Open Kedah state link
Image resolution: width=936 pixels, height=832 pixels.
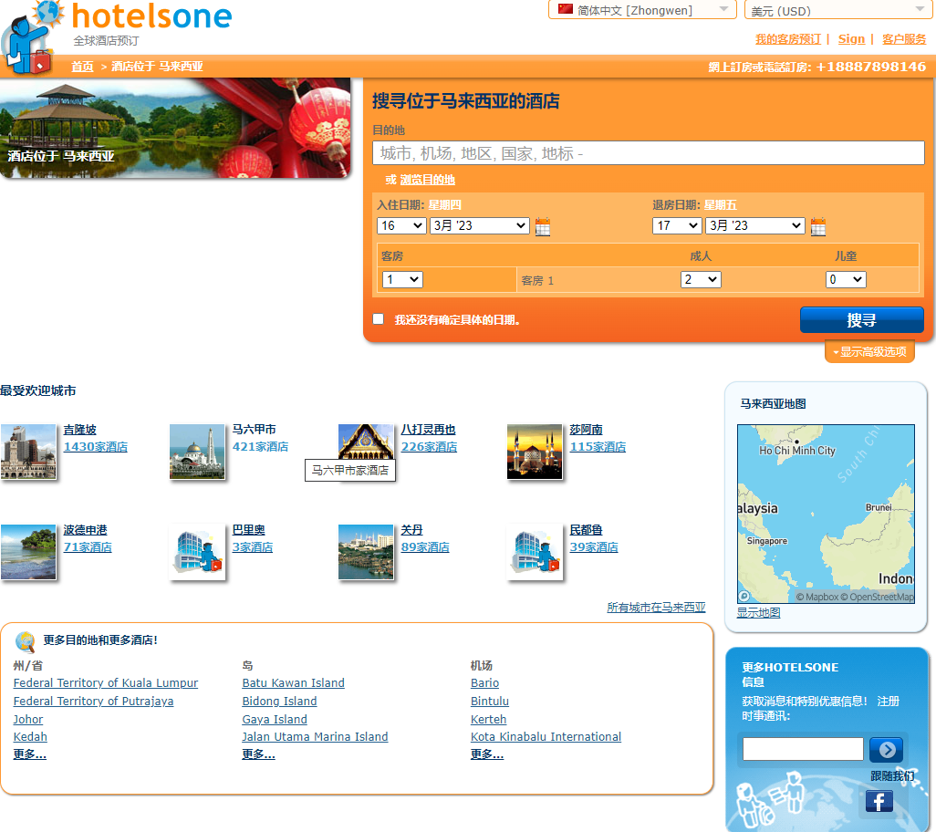coord(30,736)
